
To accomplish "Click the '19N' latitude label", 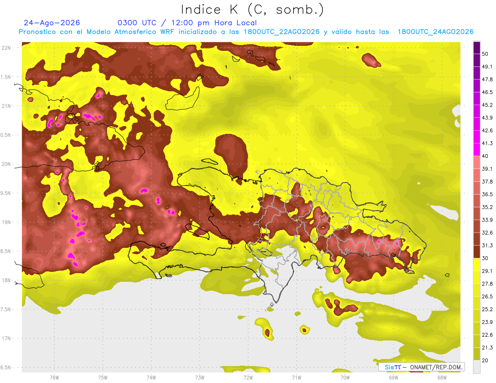I will [x=7, y=222].
